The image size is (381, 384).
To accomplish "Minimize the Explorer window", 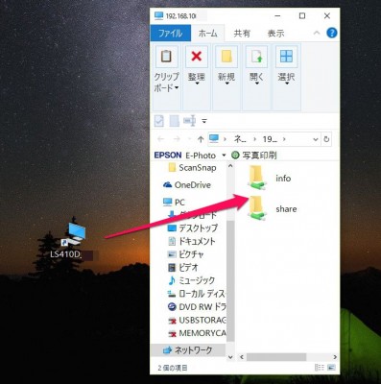I will click(277, 15).
